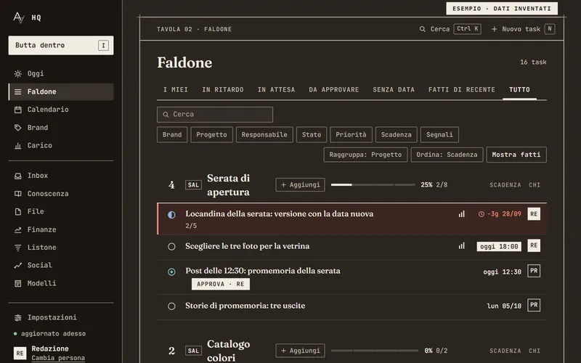Viewport: 581px width, 363px height.
Task: Open task Storie di promemoria: tre uscite
Action: [245, 306]
